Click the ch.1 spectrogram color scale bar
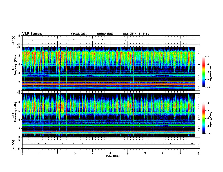This screenshot has height=172, width=223. click(204, 72)
